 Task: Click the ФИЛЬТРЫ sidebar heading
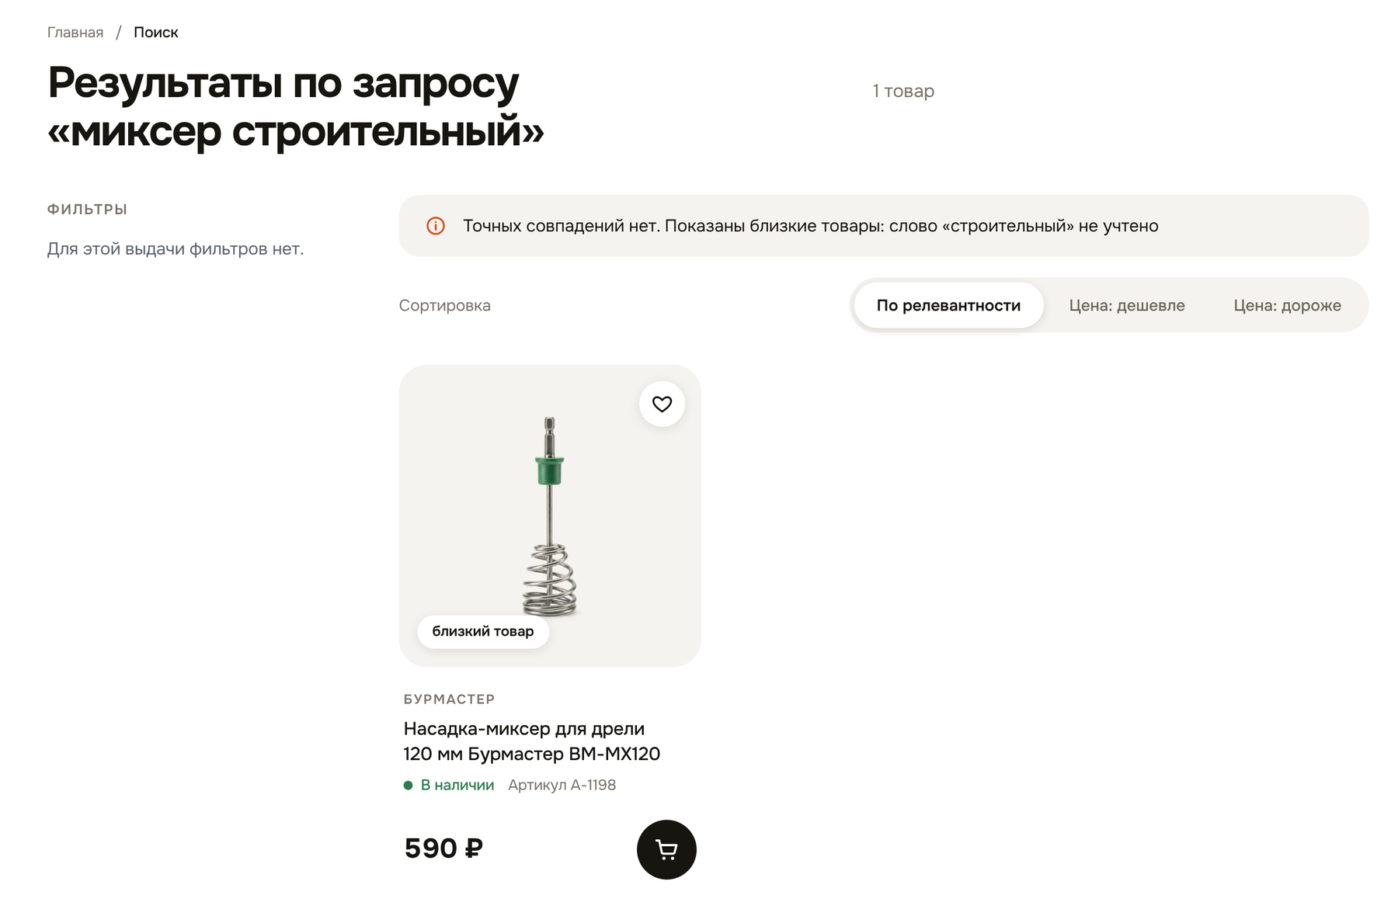click(x=87, y=209)
